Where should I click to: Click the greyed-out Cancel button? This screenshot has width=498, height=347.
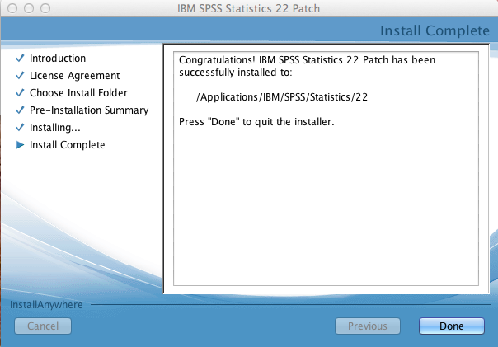(x=43, y=326)
